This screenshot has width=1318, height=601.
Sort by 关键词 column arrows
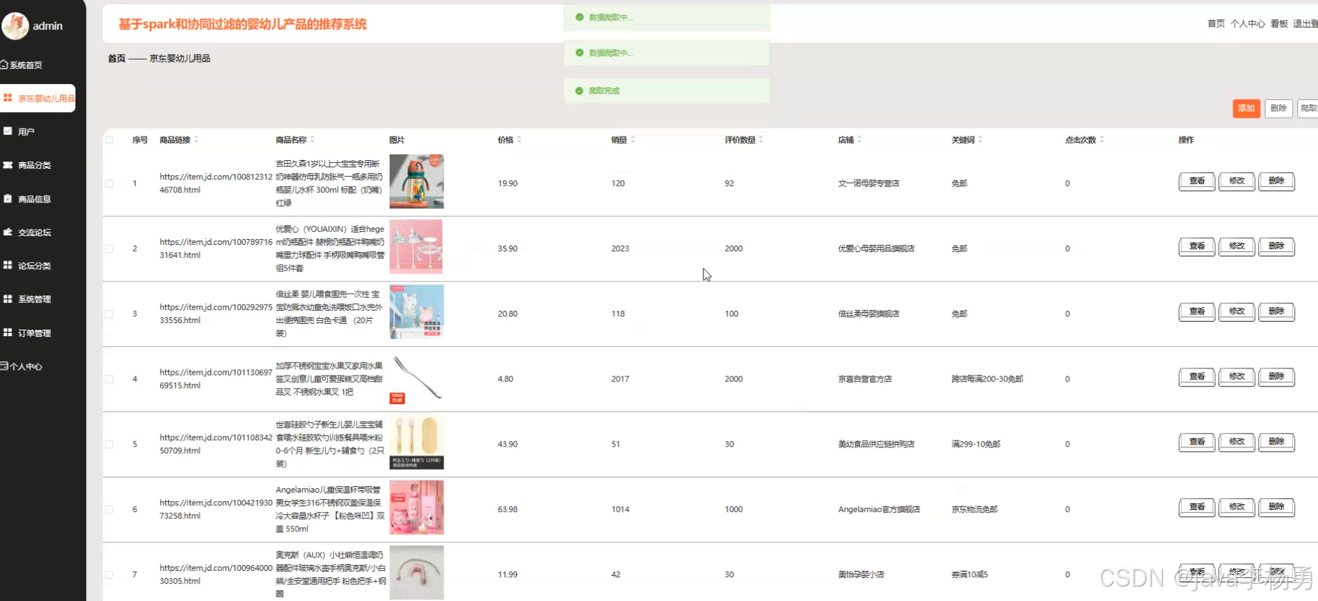pos(980,139)
